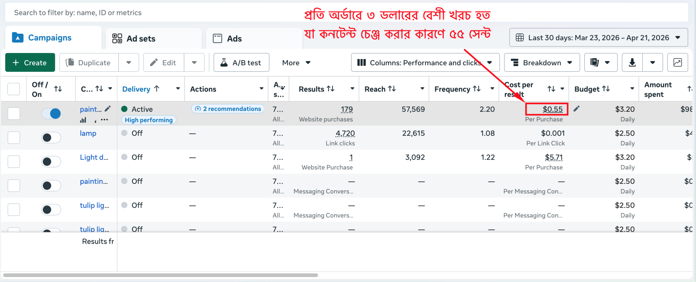Check the select-all campaigns checkbox
Screen dimensions: 696x282
[x=14, y=89]
